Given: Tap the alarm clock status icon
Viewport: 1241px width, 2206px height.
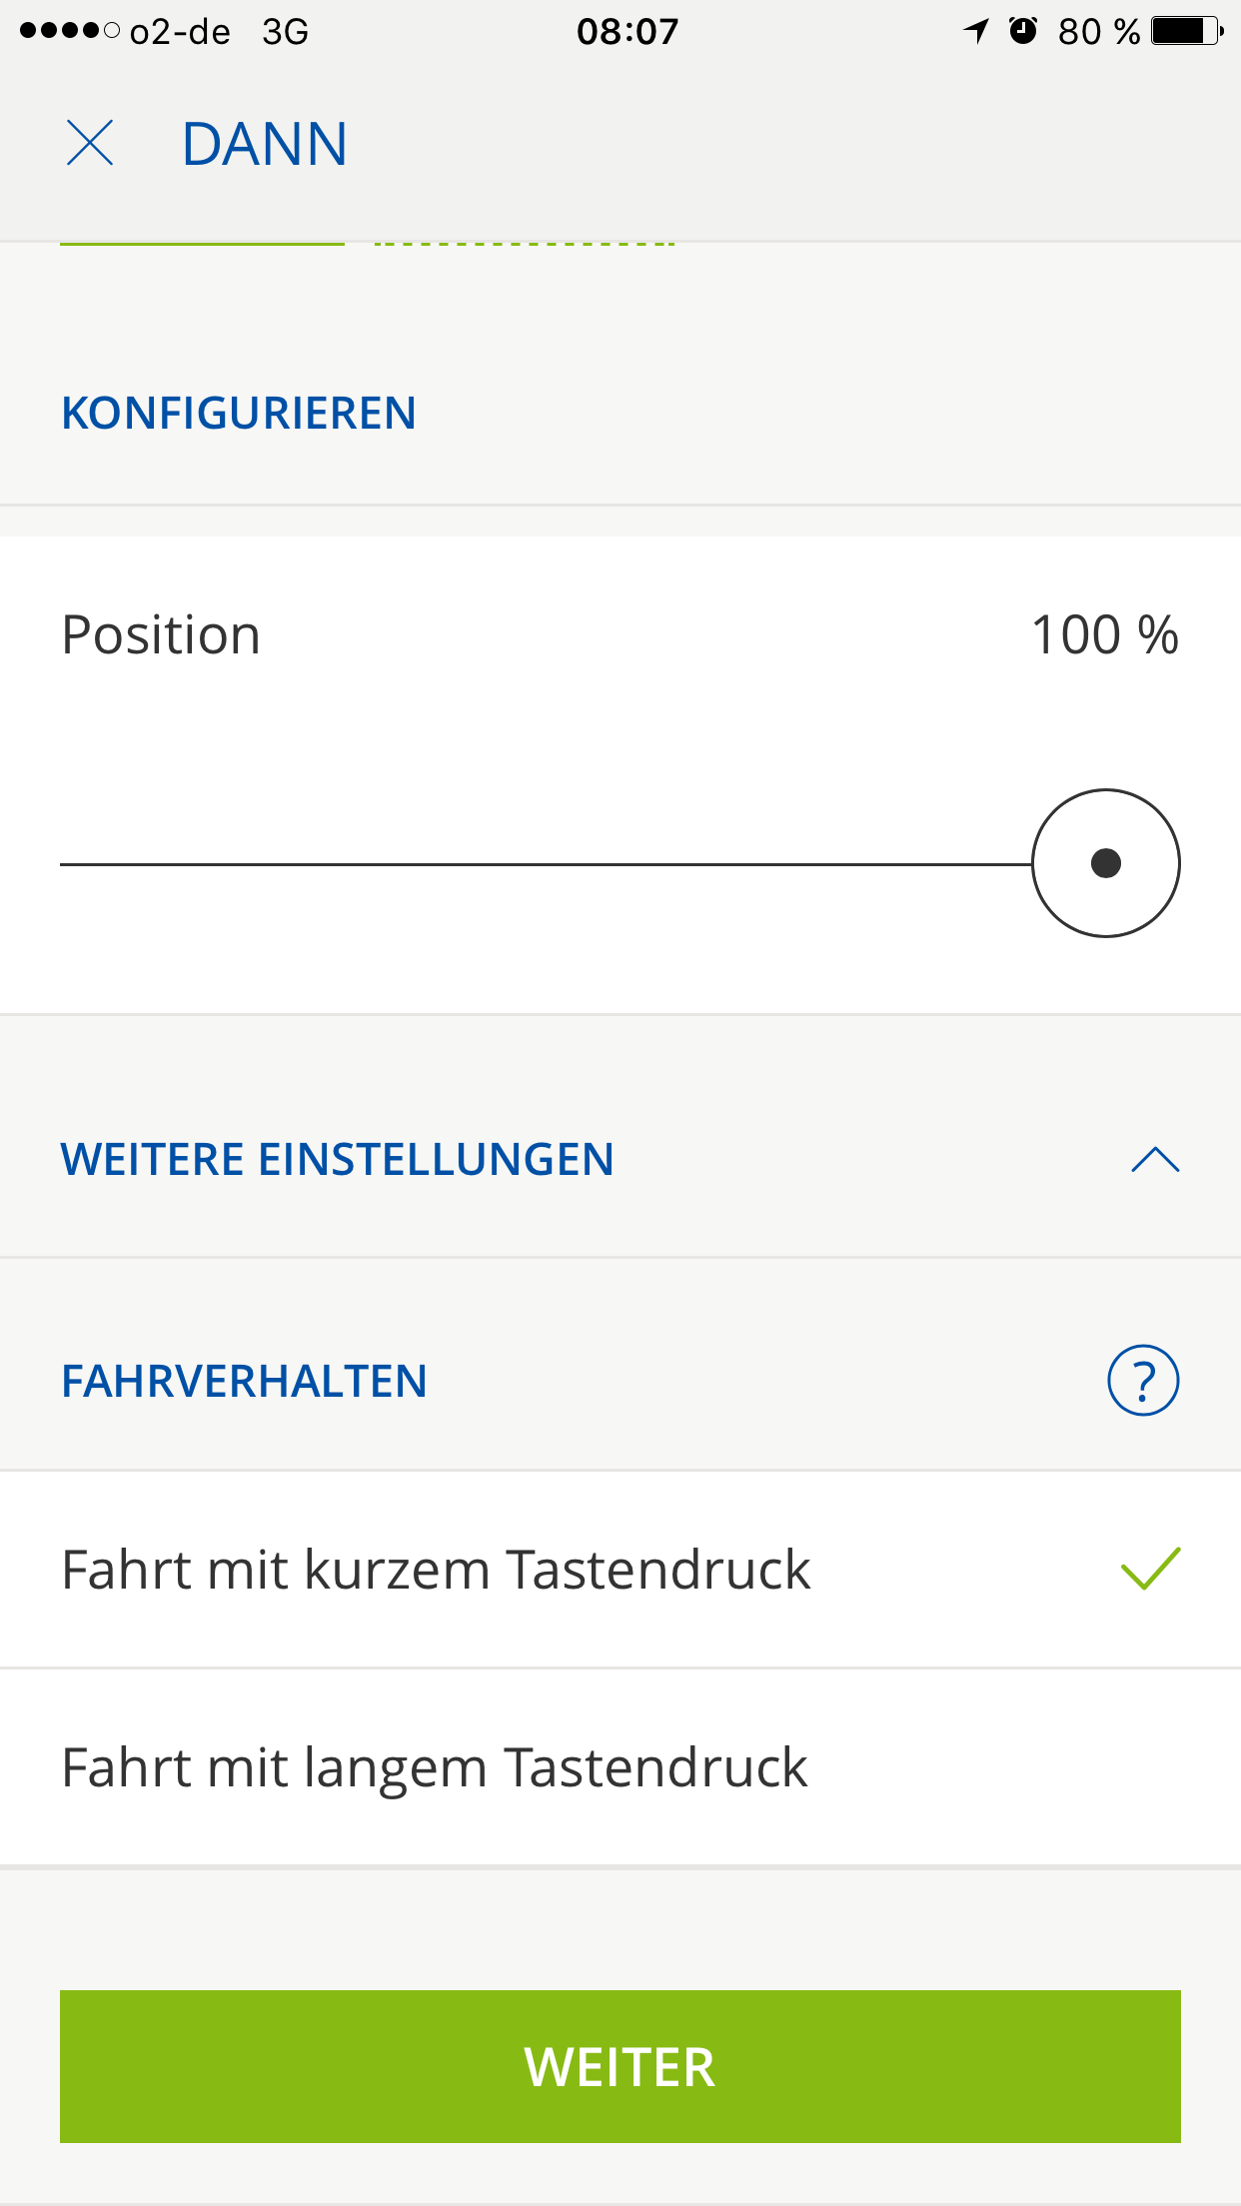Looking at the screenshot, I should tap(1022, 31).
